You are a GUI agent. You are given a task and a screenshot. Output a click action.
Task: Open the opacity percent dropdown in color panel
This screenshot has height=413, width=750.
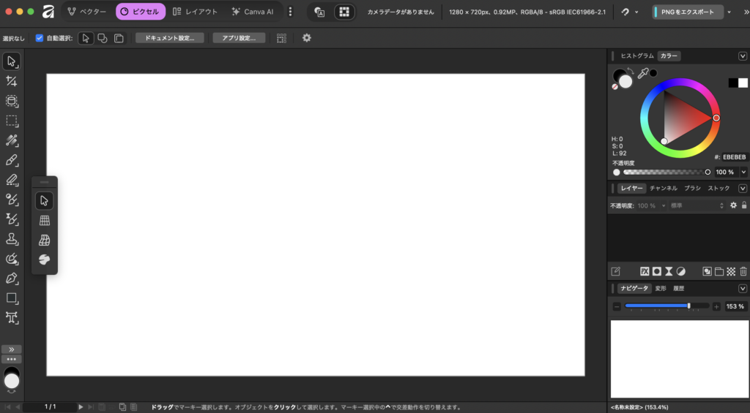click(743, 173)
